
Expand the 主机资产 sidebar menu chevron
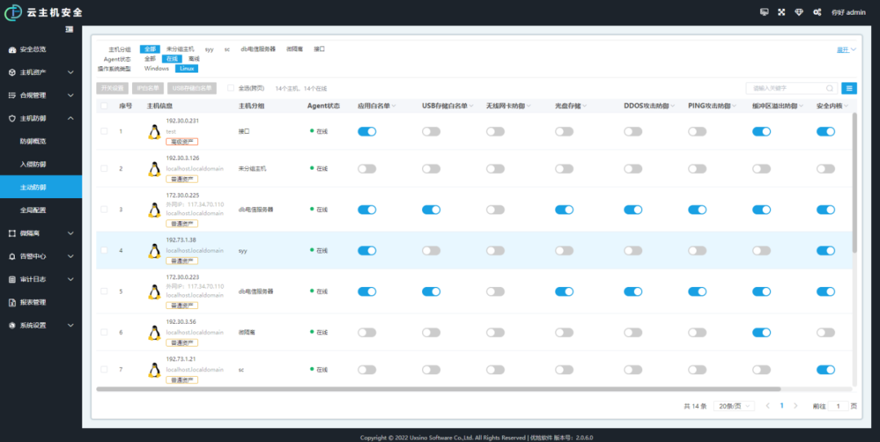click(x=71, y=73)
